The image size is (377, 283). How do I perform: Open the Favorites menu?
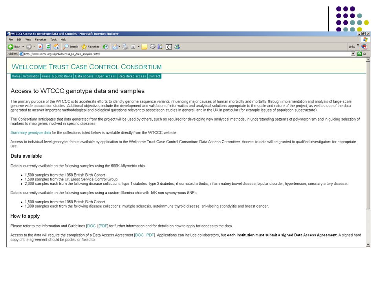point(40,39)
